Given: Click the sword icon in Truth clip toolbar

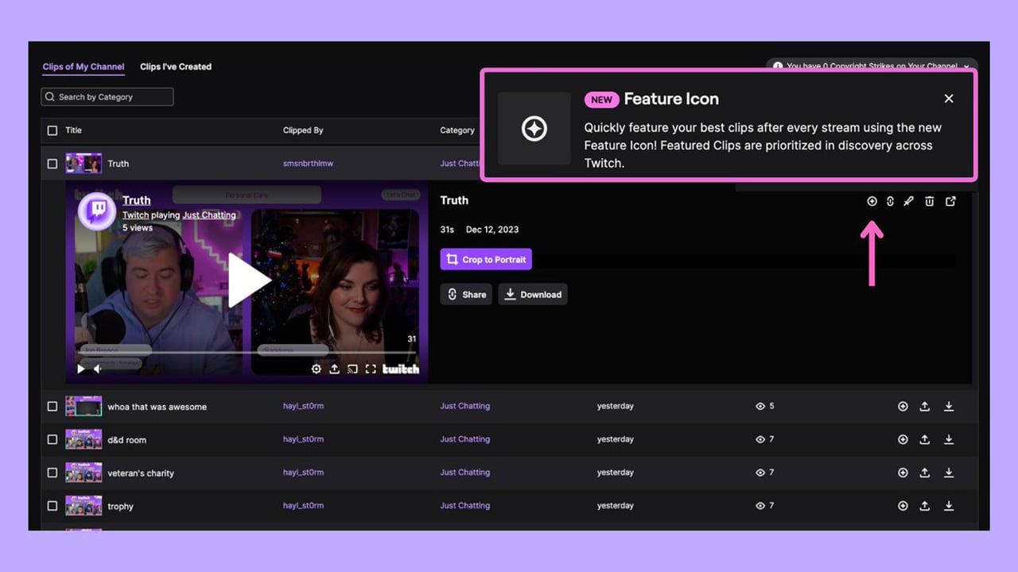Looking at the screenshot, I should 908,202.
